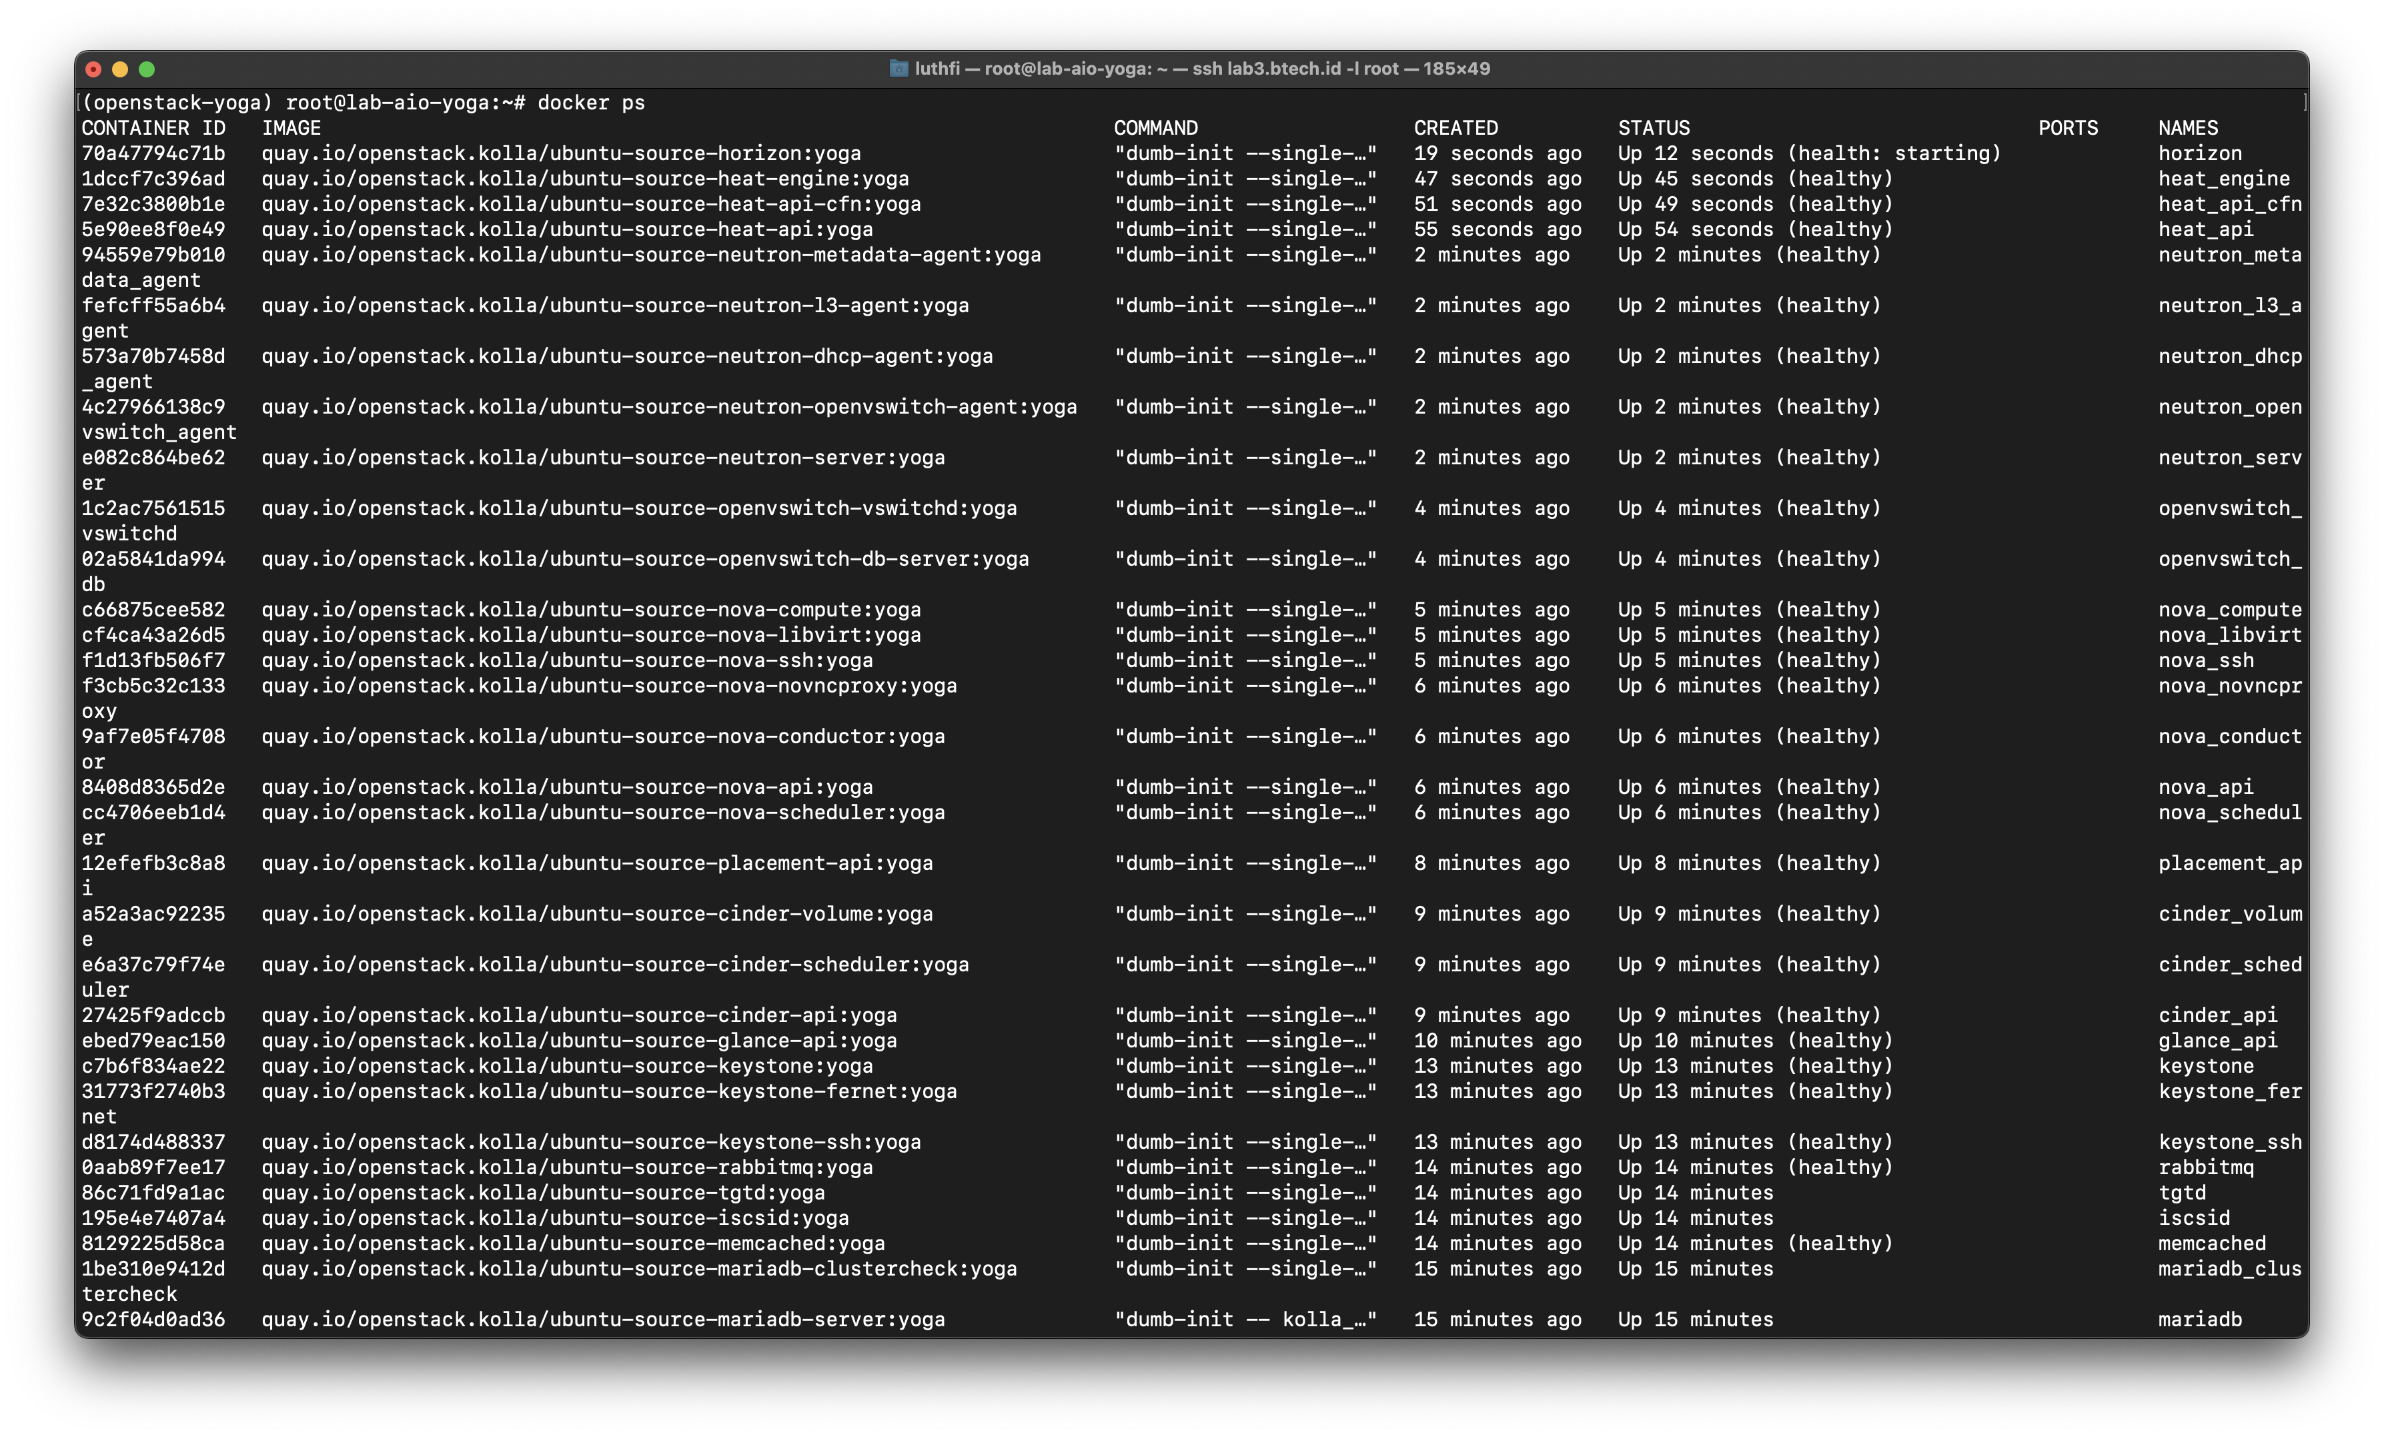Click the openvswitch-vswitchd:yoga image name
The height and width of the screenshot is (1437, 2384).
640,508
